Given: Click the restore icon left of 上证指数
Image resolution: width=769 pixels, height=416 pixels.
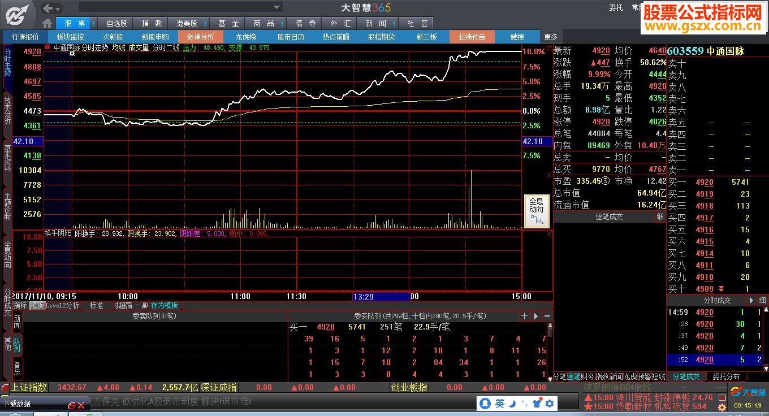Looking at the screenshot, I should 5,387.
